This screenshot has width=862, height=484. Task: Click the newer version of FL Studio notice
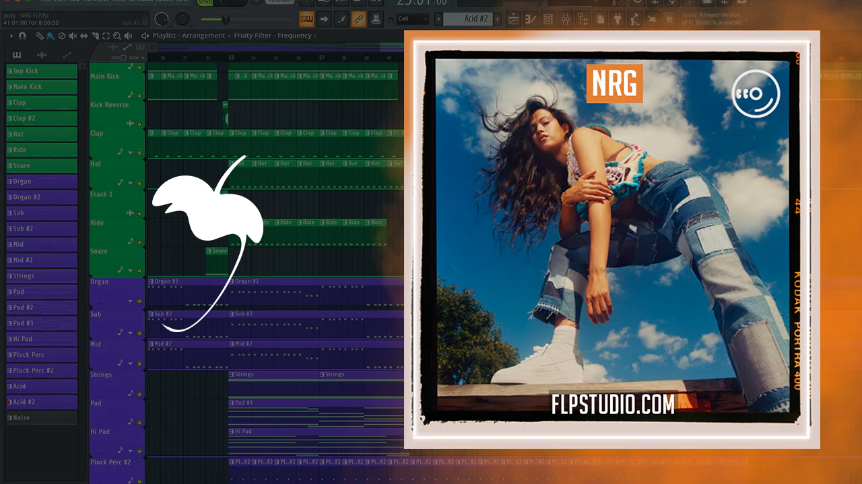[710, 19]
